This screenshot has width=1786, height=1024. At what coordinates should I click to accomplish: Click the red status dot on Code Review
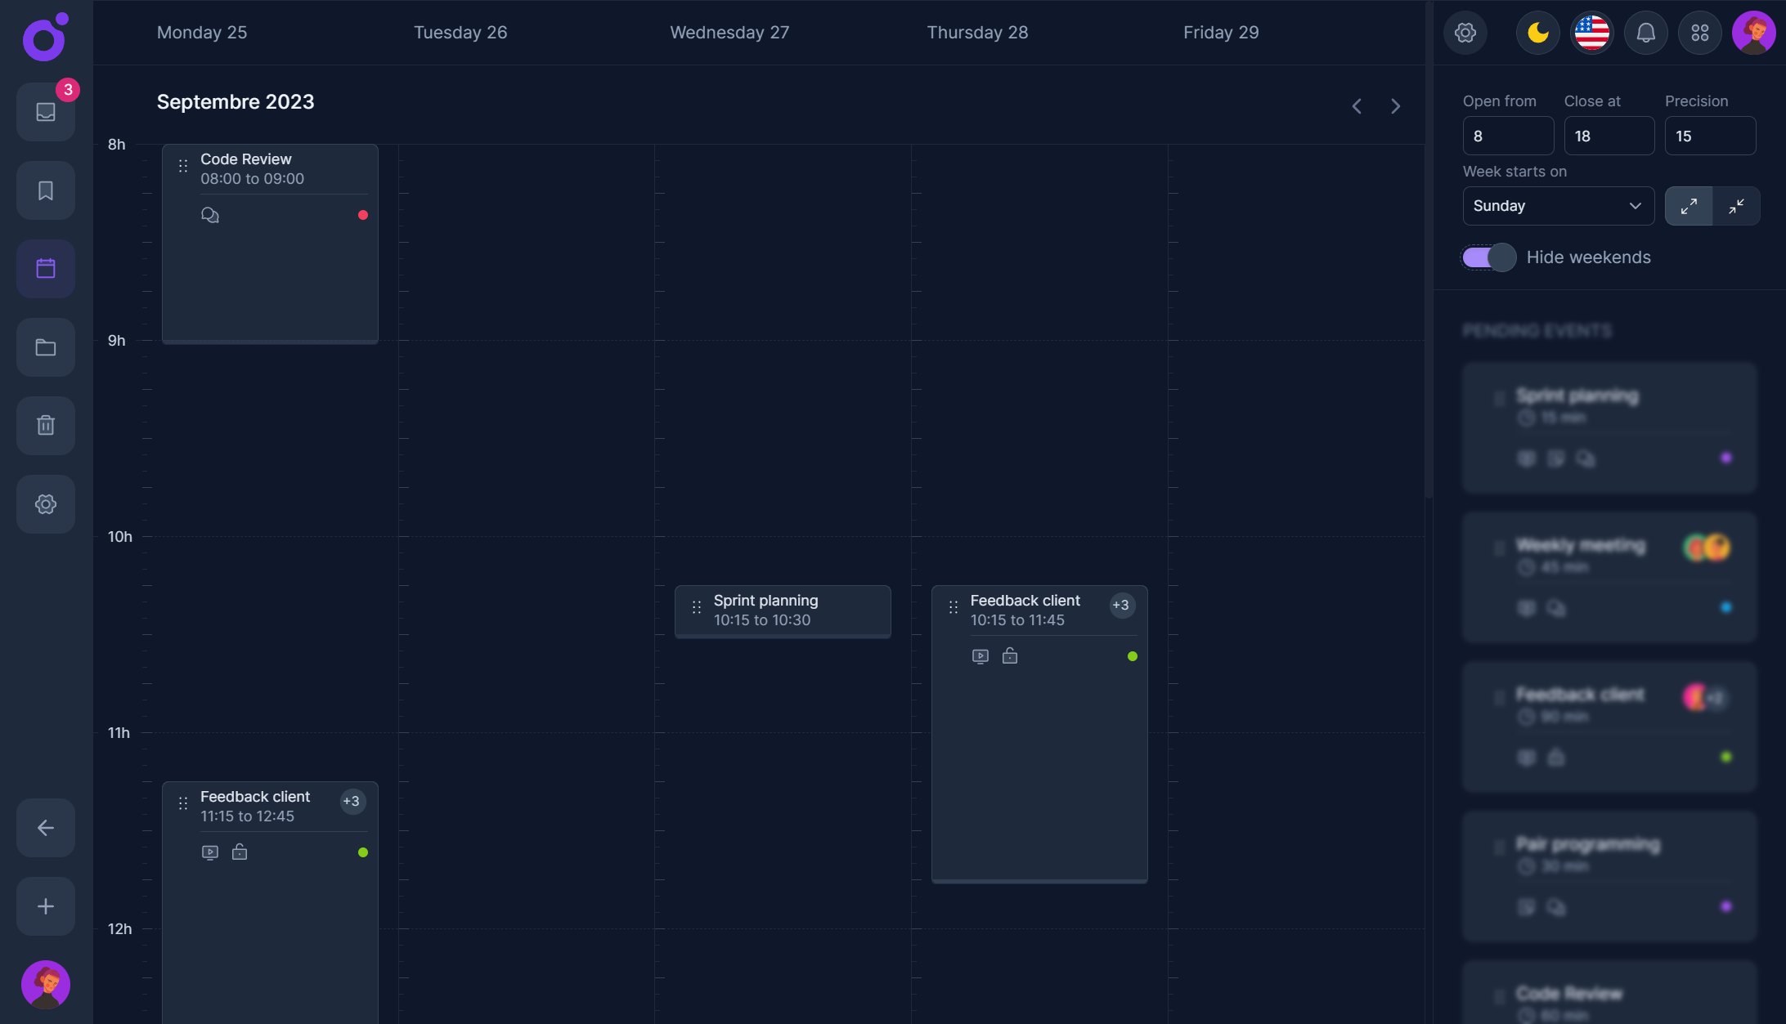[363, 215]
